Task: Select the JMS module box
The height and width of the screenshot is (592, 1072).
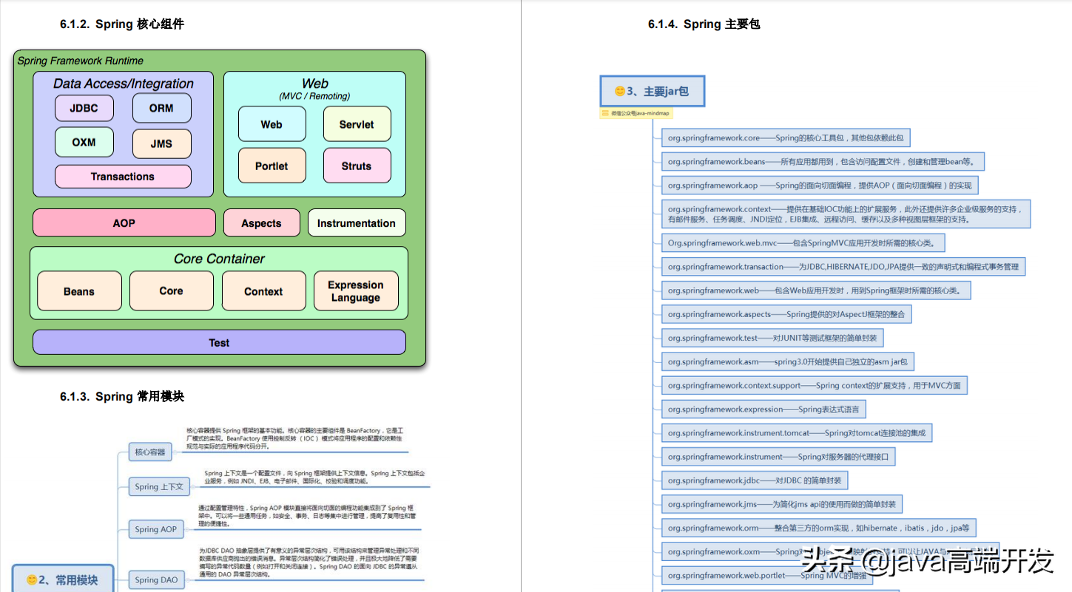Action: tap(161, 144)
